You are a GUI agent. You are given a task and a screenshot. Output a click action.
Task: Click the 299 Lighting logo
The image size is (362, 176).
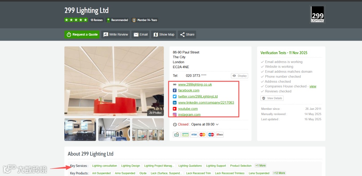click(x=317, y=14)
